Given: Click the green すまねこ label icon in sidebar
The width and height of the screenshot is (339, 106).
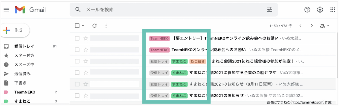Looking at the screenshot, I should click(6, 101).
